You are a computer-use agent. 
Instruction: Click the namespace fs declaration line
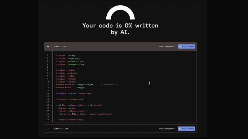pyautogui.click(x=73, y=93)
